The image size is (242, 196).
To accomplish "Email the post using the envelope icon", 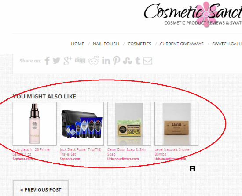I will point(148,61).
